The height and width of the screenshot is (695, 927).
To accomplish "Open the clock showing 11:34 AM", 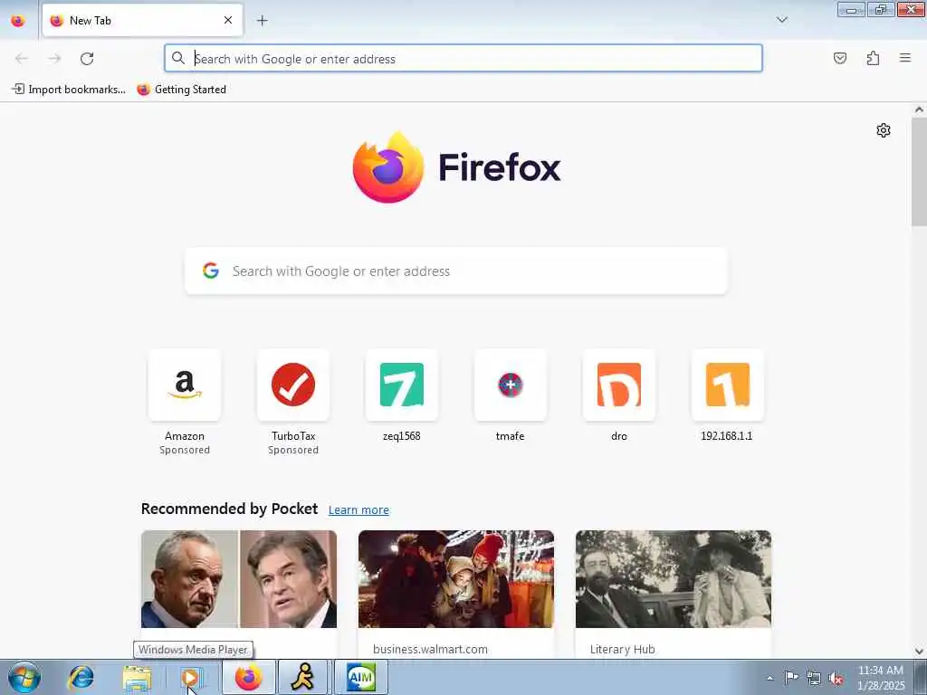I will pos(881,678).
